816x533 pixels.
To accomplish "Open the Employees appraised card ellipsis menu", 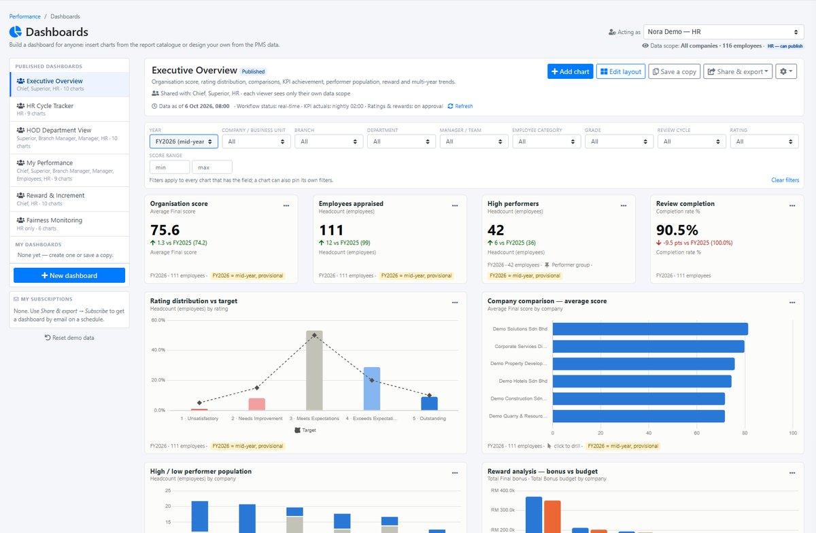I will 454,205.
